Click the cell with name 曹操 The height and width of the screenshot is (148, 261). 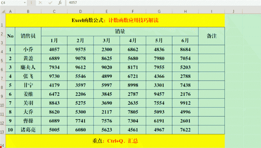click(28, 121)
